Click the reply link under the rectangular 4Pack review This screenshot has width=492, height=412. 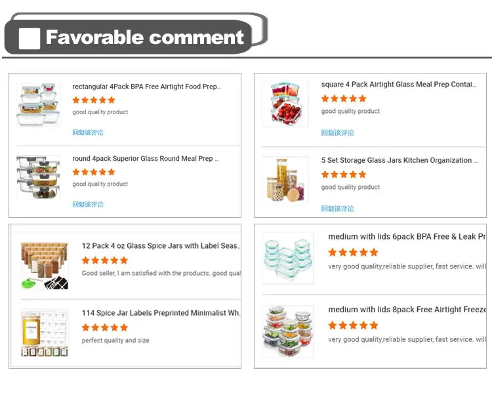(88, 133)
